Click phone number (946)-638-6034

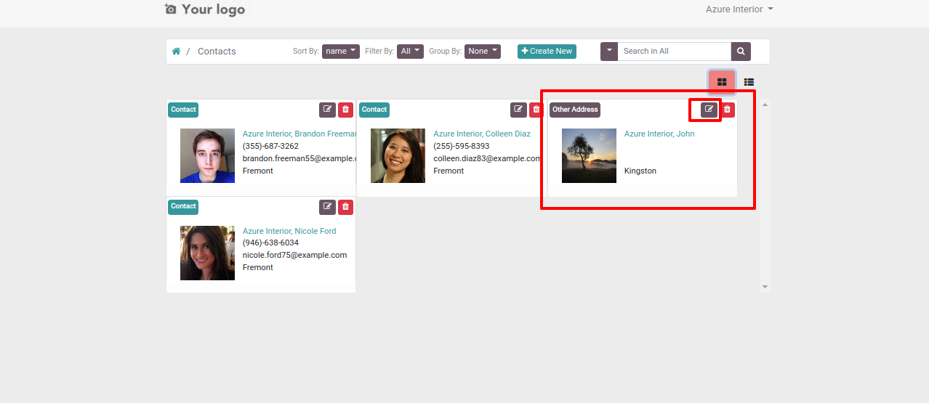point(270,243)
